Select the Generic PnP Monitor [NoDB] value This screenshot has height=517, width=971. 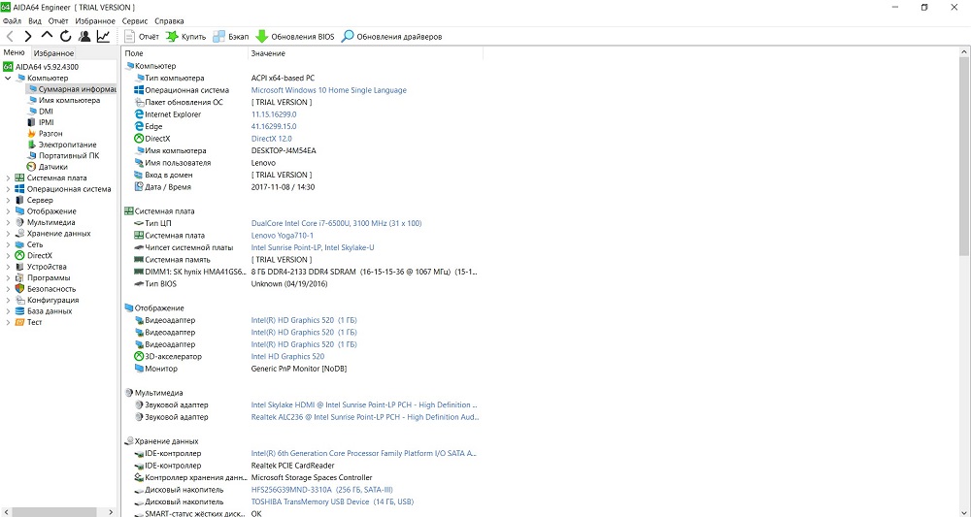[x=298, y=369]
